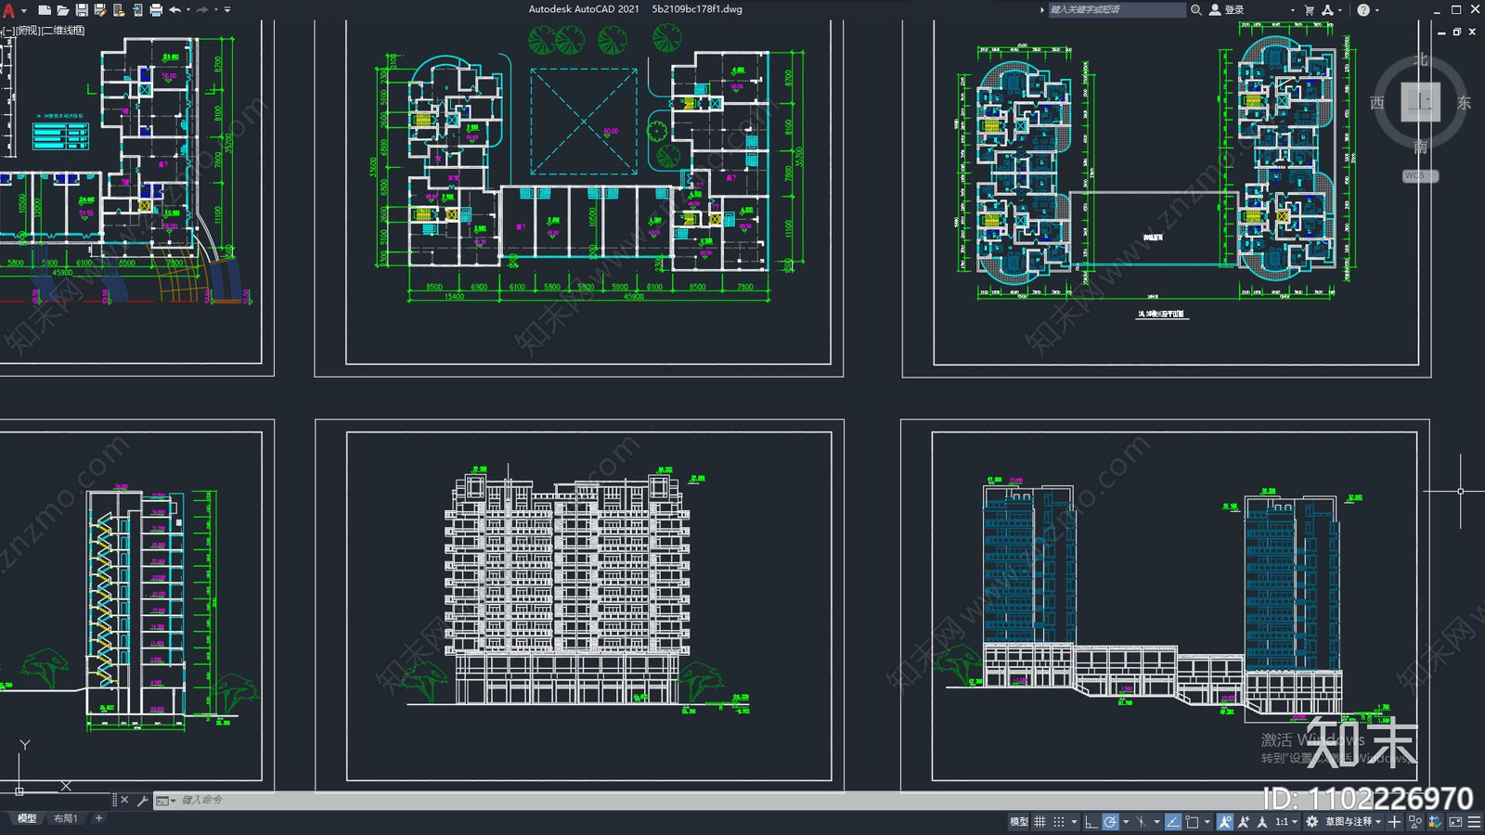Open the AutoCAD application menu logo

pos(8,9)
